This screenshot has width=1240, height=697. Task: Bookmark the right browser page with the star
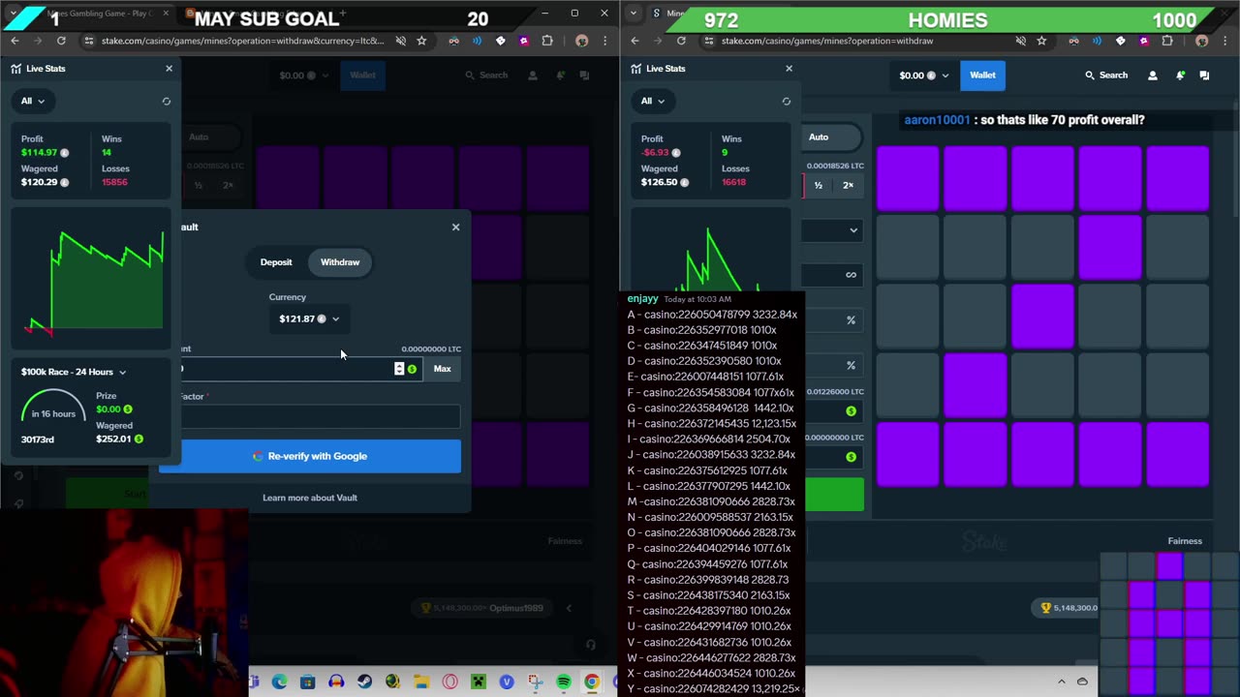(x=1041, y=41)
